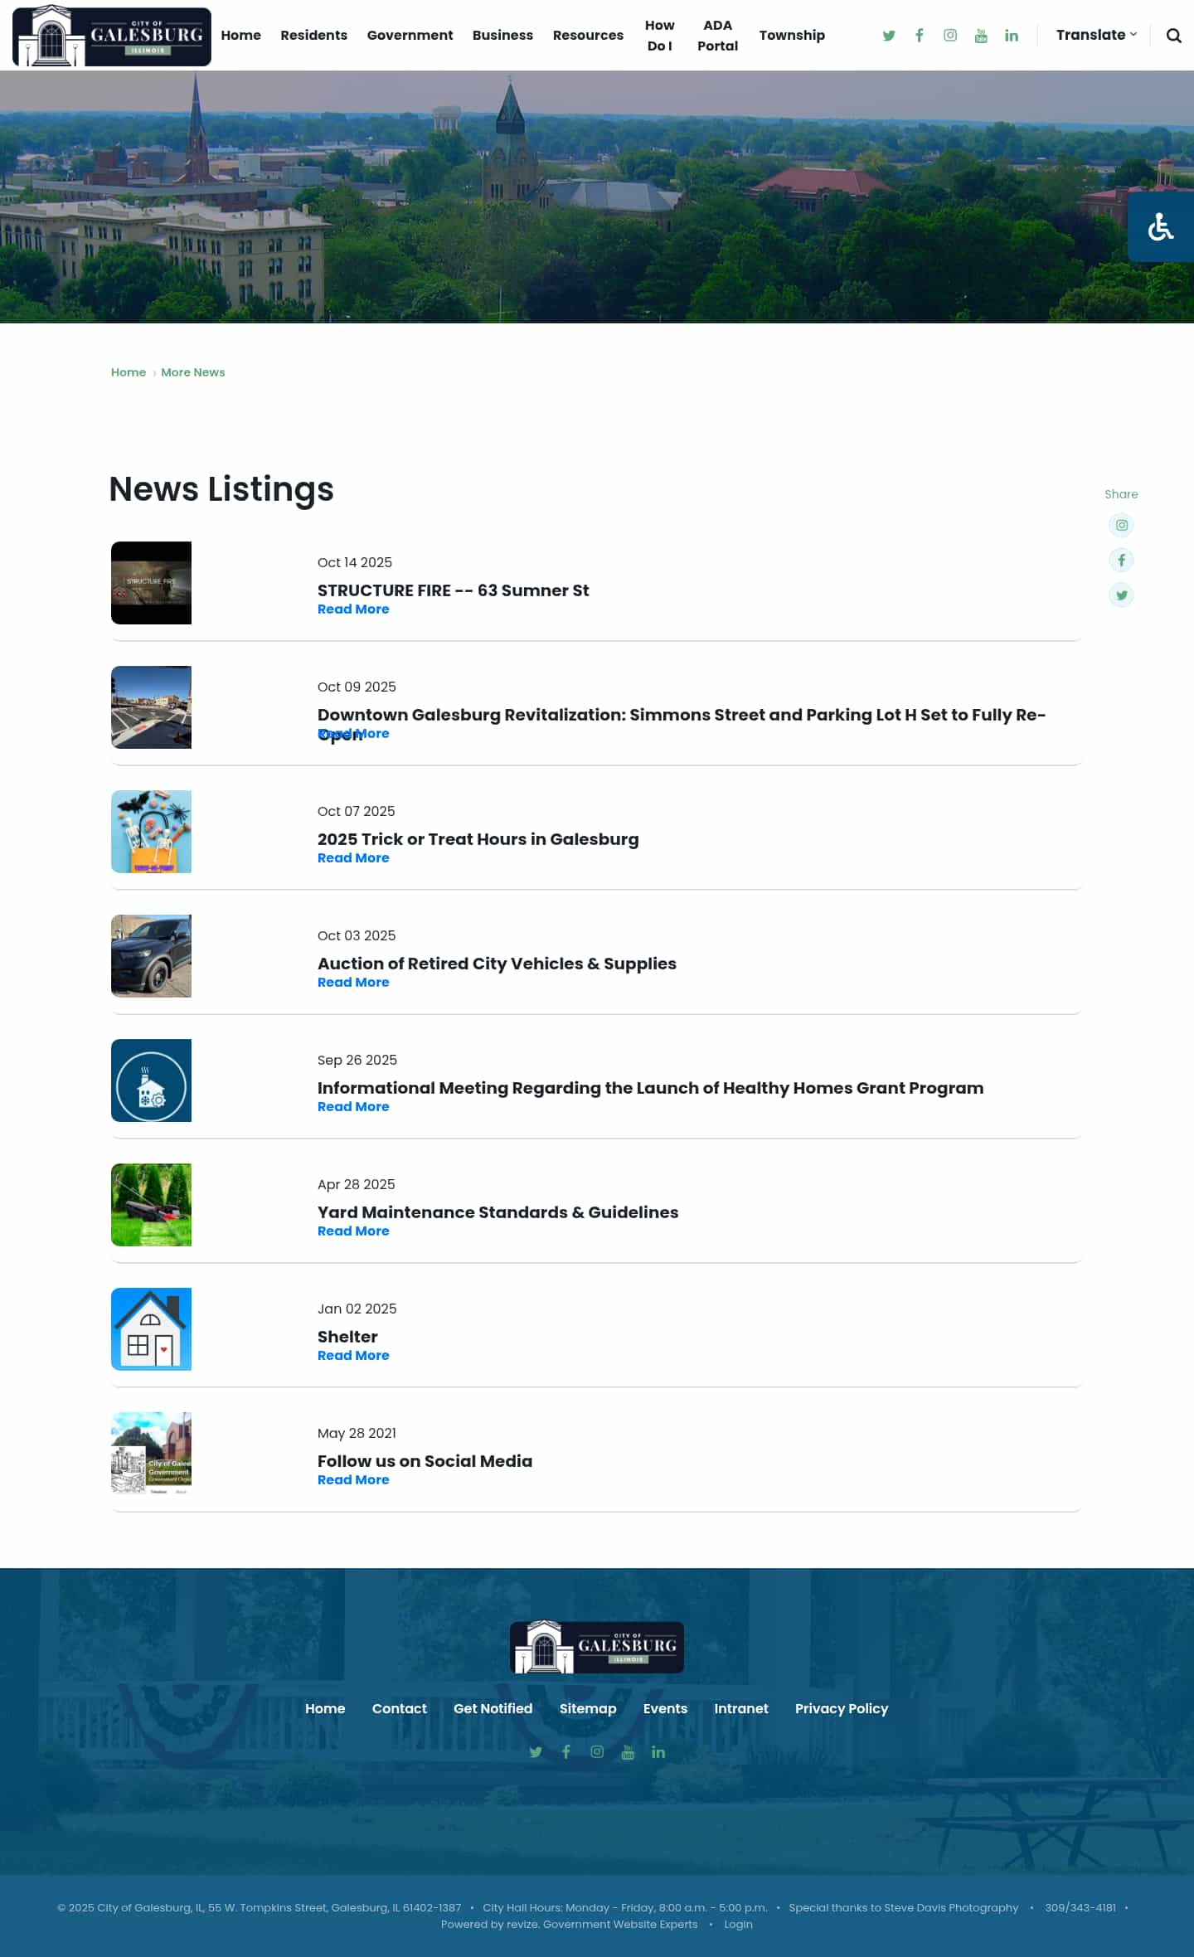Click the City of Galesburg header logo

click(112, 36)
